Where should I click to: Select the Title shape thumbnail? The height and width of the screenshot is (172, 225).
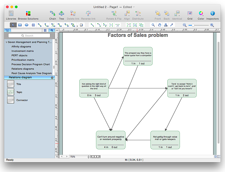coord(11,84)
